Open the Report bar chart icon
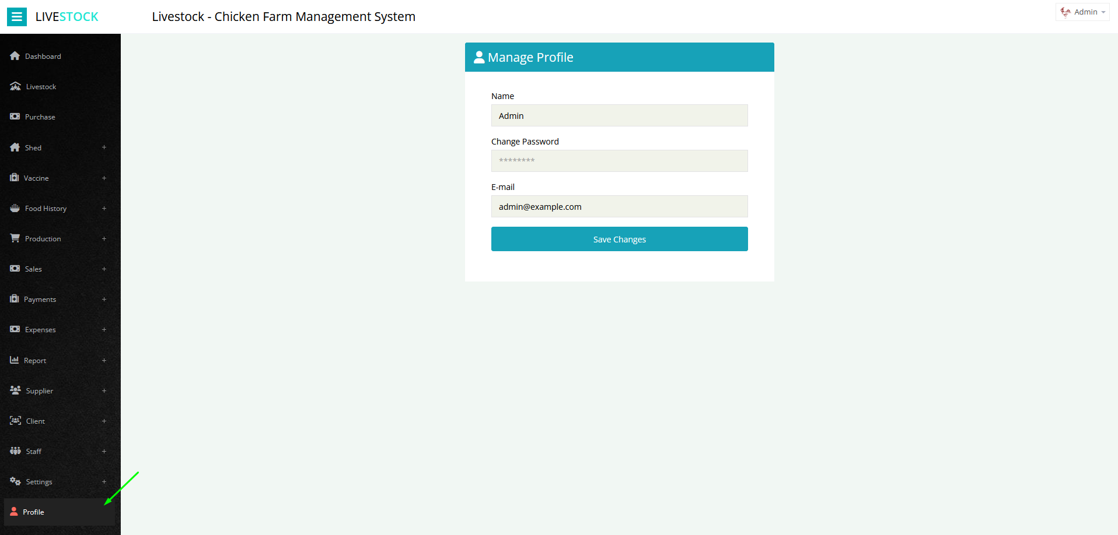 [x=15, y=360]
